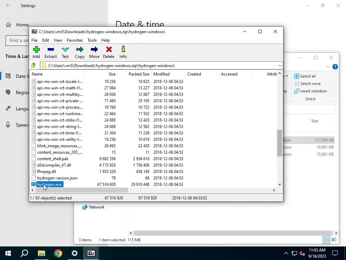Sort by Created column header
Screen dimensions: 346x260
coord(202,74)
